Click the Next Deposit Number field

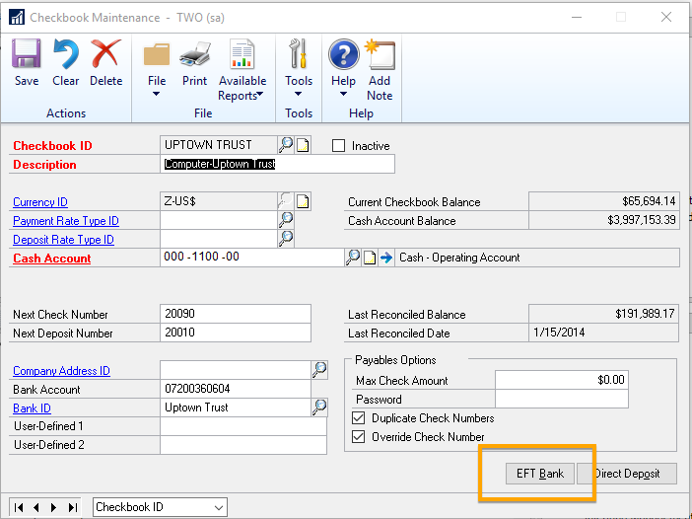point(236,333)
